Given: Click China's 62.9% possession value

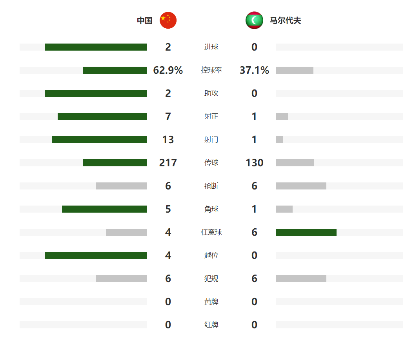Looking at the screenshot, I should tap(168, 70).
